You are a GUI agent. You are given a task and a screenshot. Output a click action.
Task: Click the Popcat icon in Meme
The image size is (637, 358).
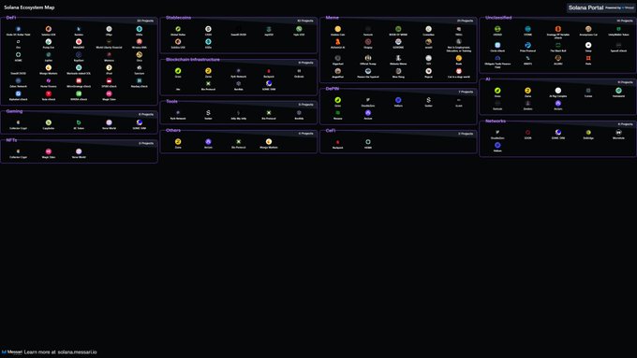(428, 71)
